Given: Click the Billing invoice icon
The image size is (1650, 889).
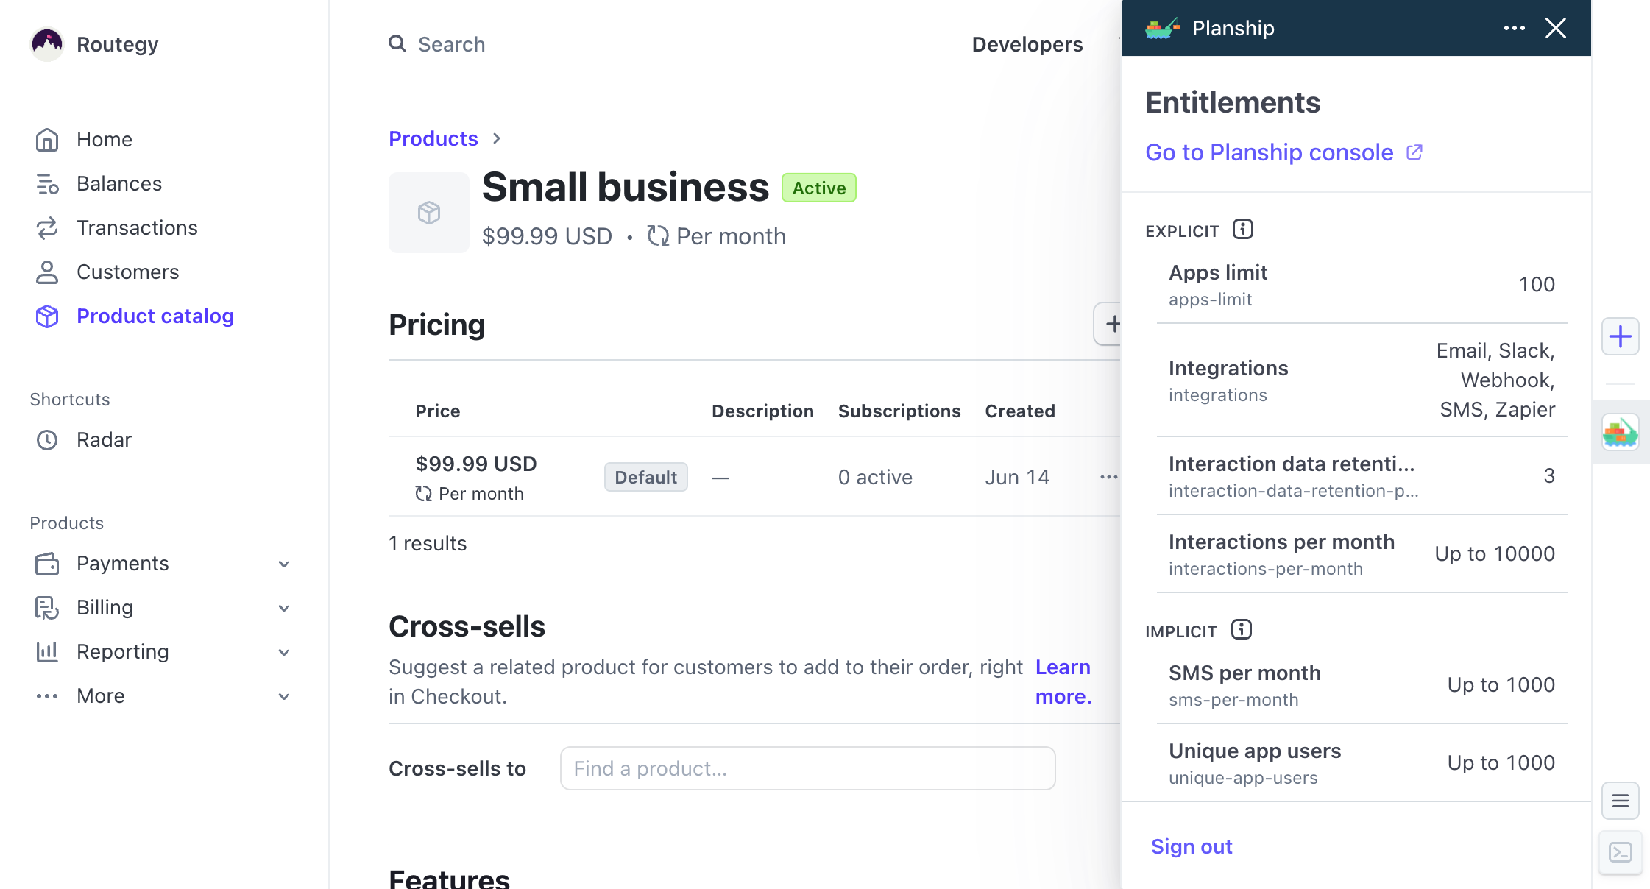Looking at the screenshot, I should 47,607.
